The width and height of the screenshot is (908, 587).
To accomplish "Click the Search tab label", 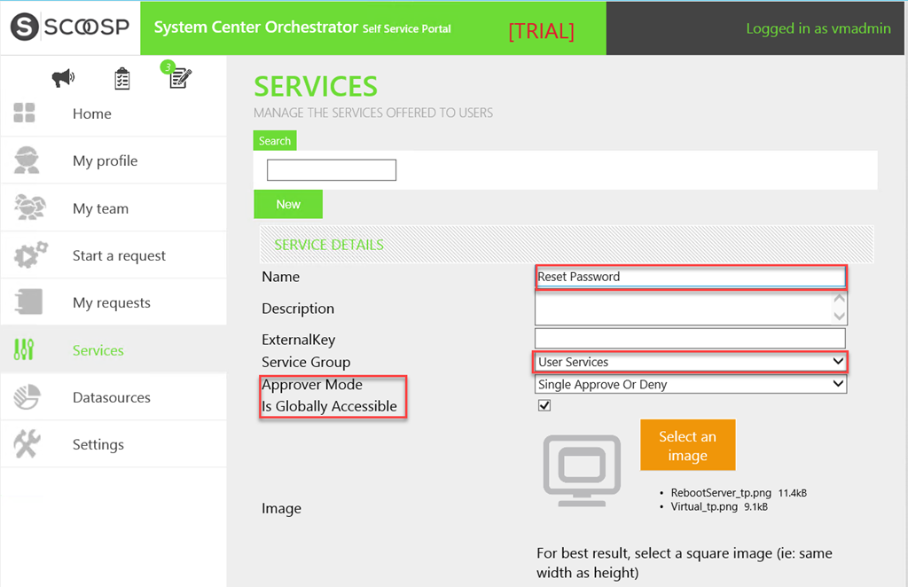I will coord(275,141).
